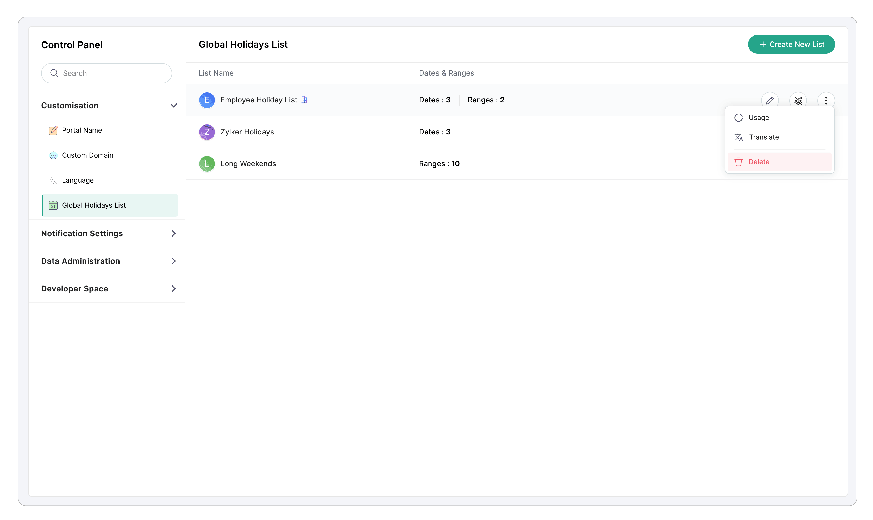
Task: Go to Language settings in sidebar
Action: (77, 180)
